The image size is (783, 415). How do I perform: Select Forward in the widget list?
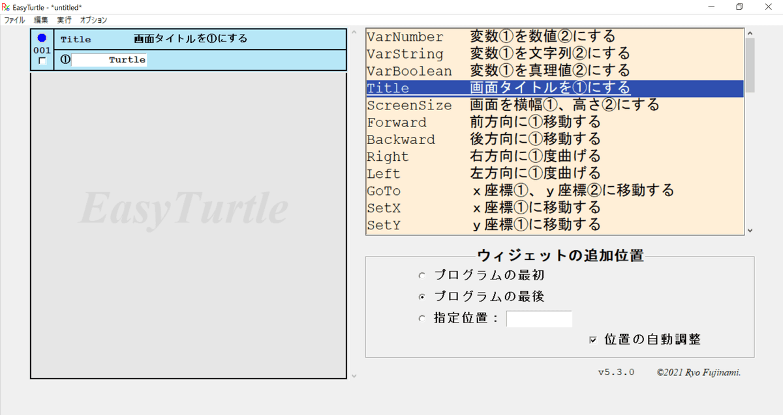coord(555,122)
